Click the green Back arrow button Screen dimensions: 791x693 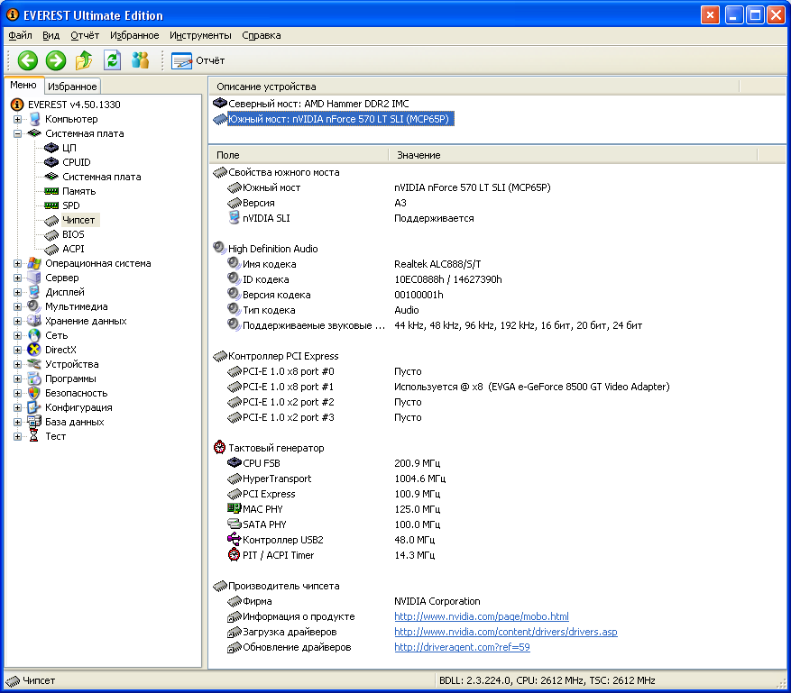pyautogui.click(x=28, y=60)
